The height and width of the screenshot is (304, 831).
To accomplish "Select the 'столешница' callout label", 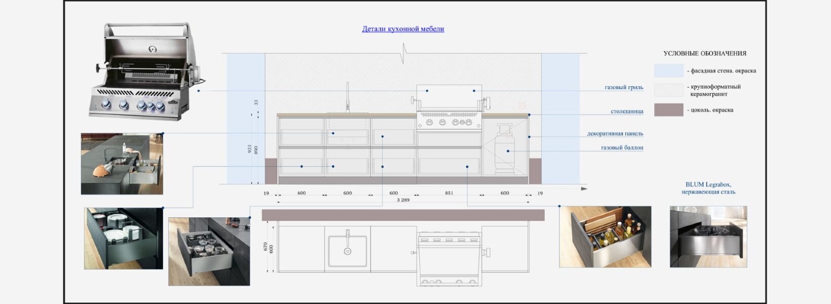I will [627, 111].
